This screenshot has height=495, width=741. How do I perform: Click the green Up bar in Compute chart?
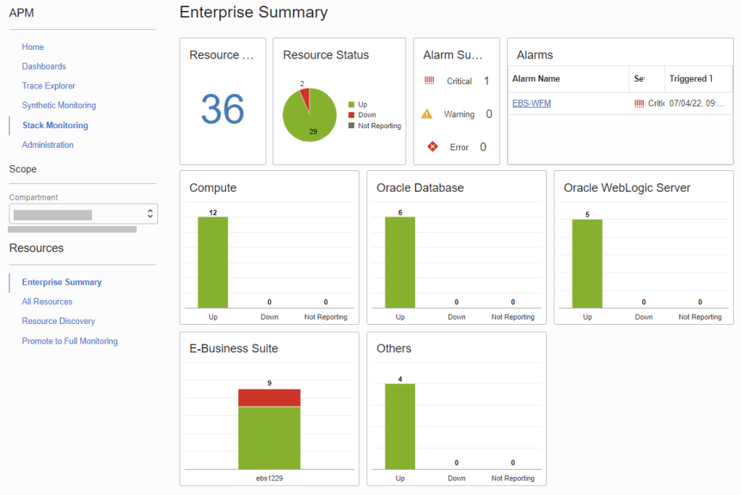tap(213, 262)
